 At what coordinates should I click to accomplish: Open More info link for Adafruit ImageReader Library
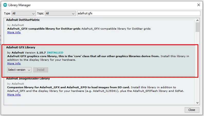[14, 94]
